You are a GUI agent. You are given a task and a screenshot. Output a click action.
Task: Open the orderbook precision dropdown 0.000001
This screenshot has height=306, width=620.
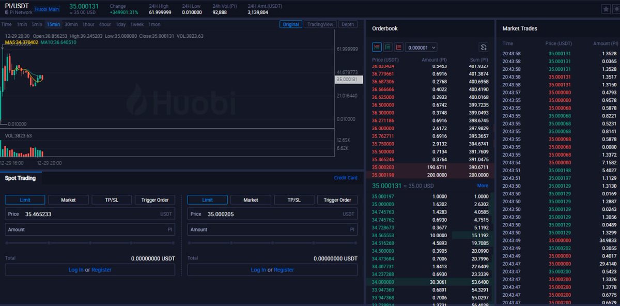(421, 47)
